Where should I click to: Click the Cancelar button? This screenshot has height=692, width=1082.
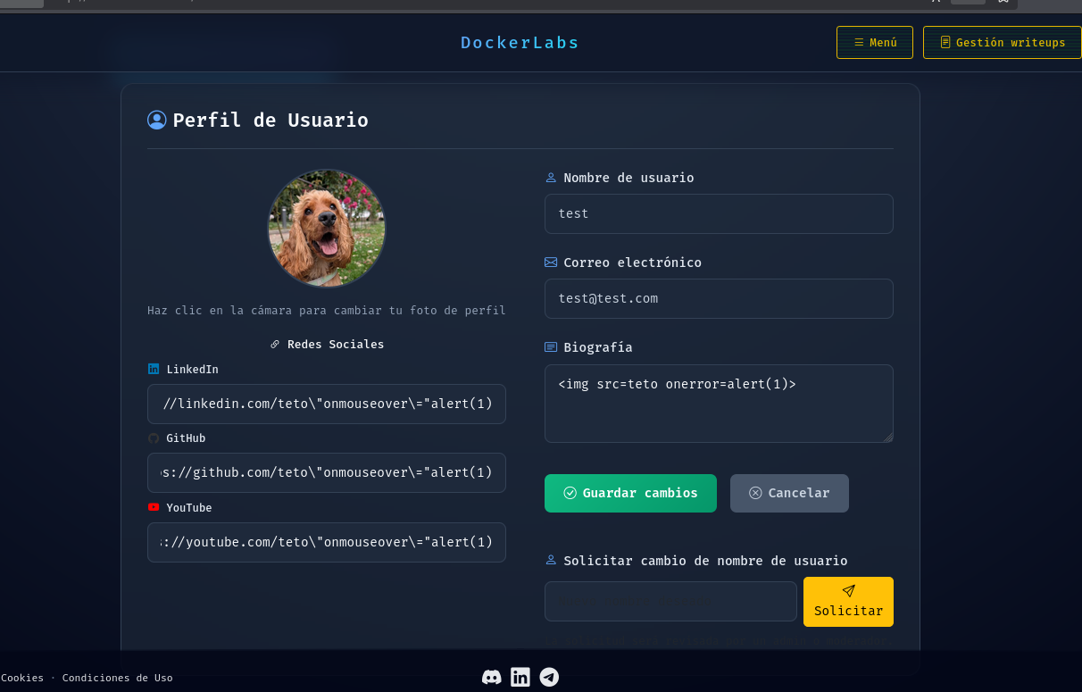pos(789,493)
